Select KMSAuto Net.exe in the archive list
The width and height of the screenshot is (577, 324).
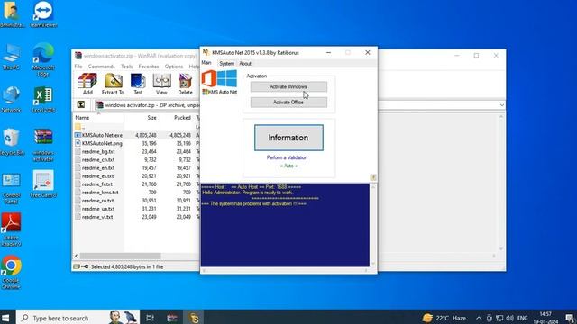[x=102, y=135]
